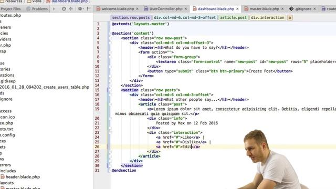Close the welcome.blade.php tab
This screenshot has width=336, height=189.
[138, 9]
